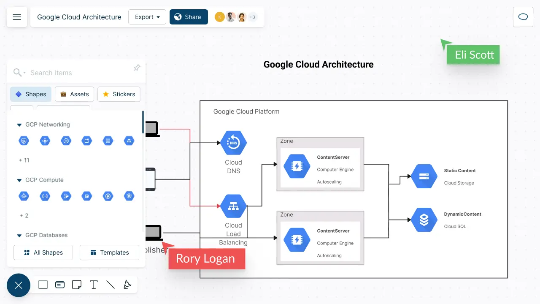Viewport: 540px width, 304px height.
Task: Select the Cloud Load Balancing hexagon on canvas
Action: click(233, 206)
